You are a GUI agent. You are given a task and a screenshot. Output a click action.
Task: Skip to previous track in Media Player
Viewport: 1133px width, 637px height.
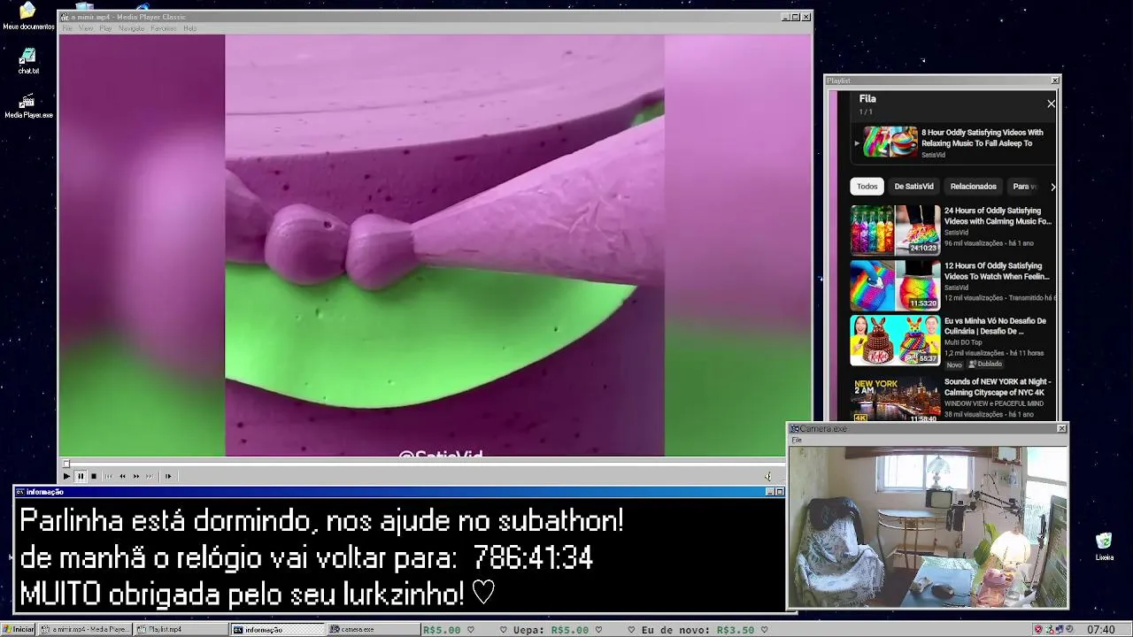tap(109, 476)
